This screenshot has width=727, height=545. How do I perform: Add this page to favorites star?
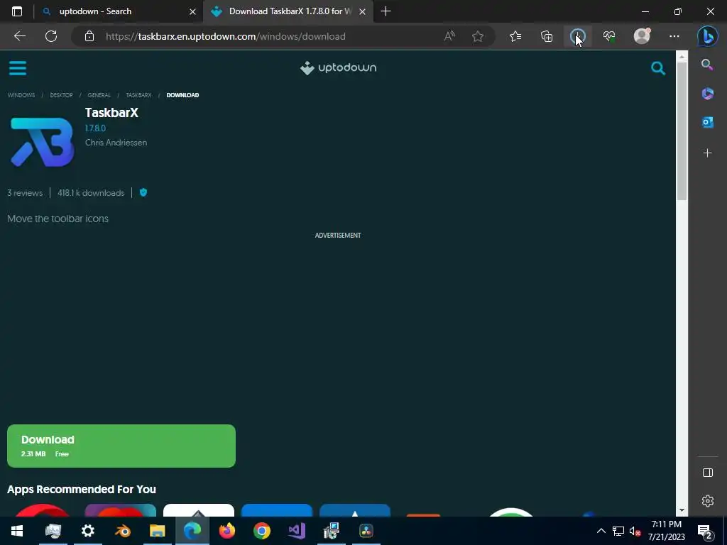tap(478, 36)
